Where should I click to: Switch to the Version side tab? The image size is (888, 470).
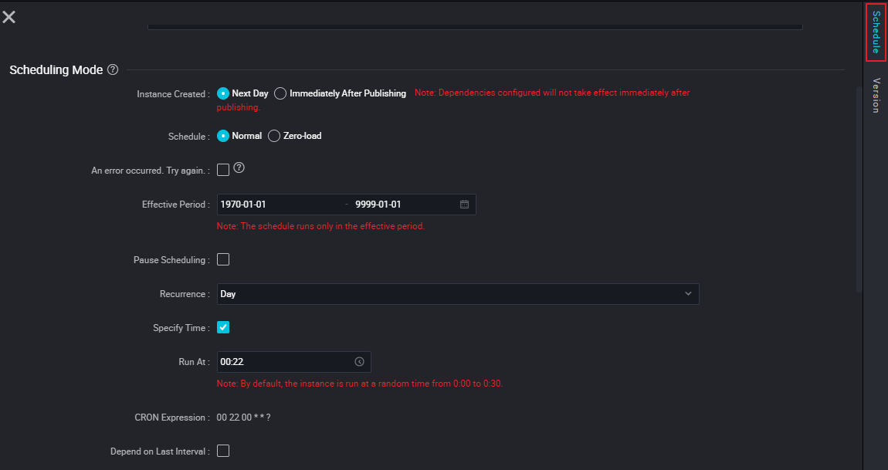(x=875, y=95)
